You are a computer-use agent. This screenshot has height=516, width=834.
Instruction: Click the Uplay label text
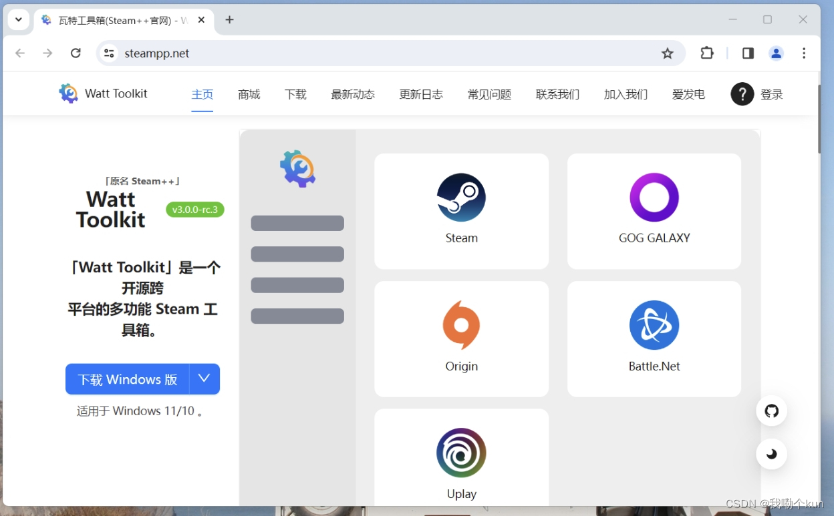(461, 494)
